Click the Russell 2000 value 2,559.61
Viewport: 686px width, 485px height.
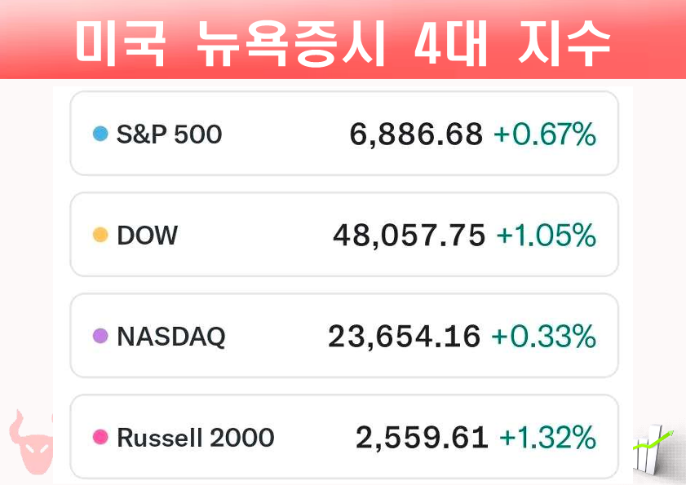[x=421, y=438]
